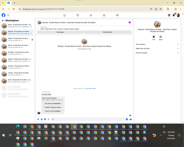Open the emoji picker in message box
This screenshot has width=184, height=147.
click(x=127, y=119)
